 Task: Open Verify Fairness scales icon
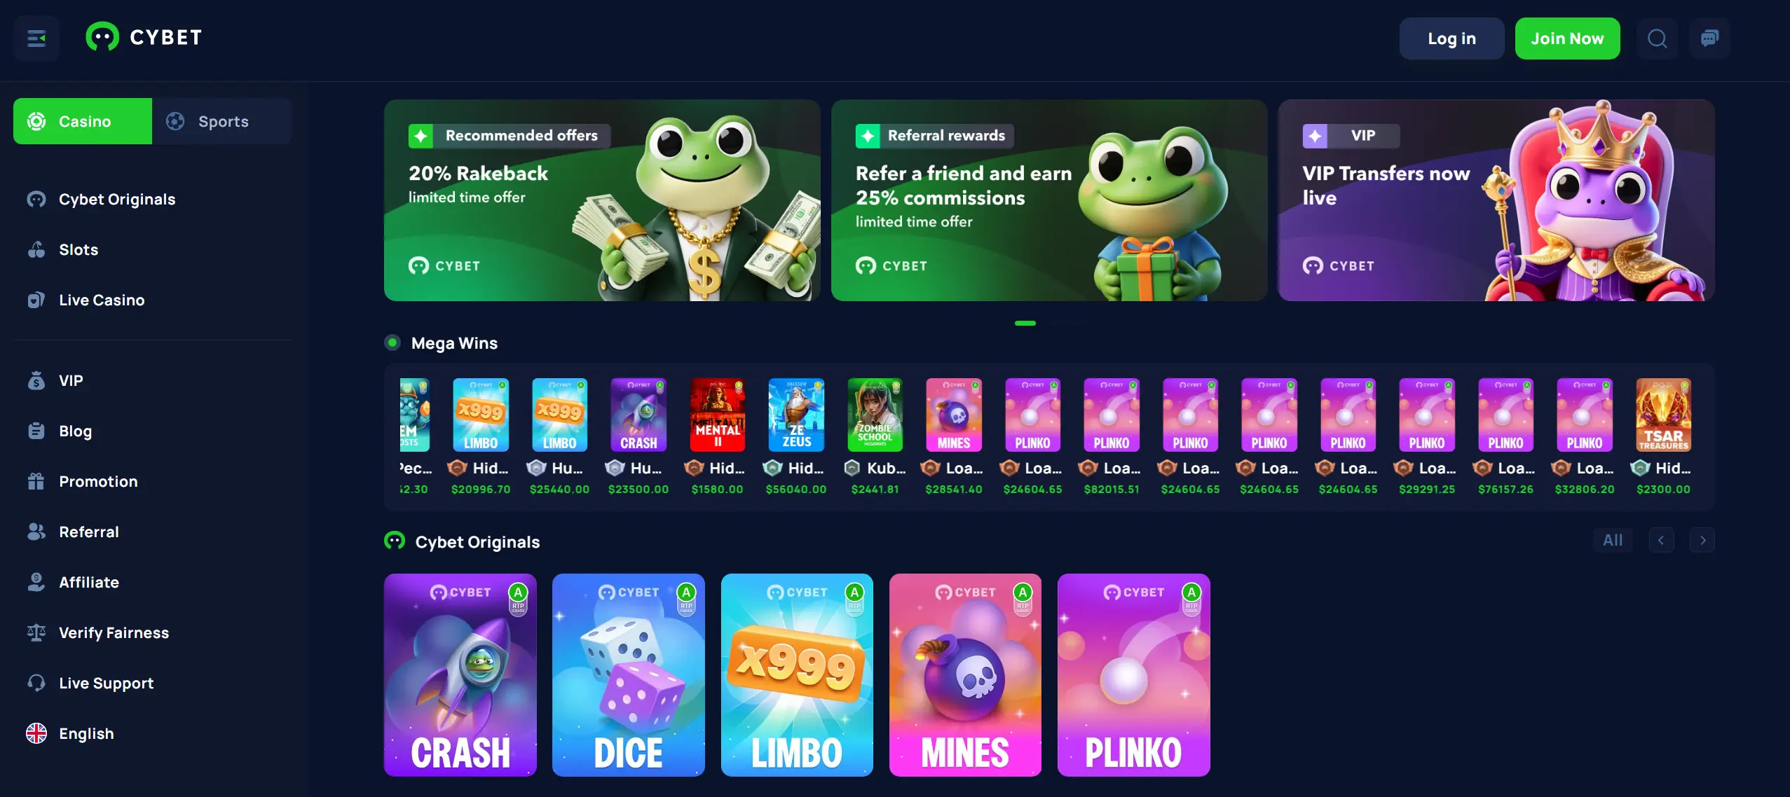[36, 632]
